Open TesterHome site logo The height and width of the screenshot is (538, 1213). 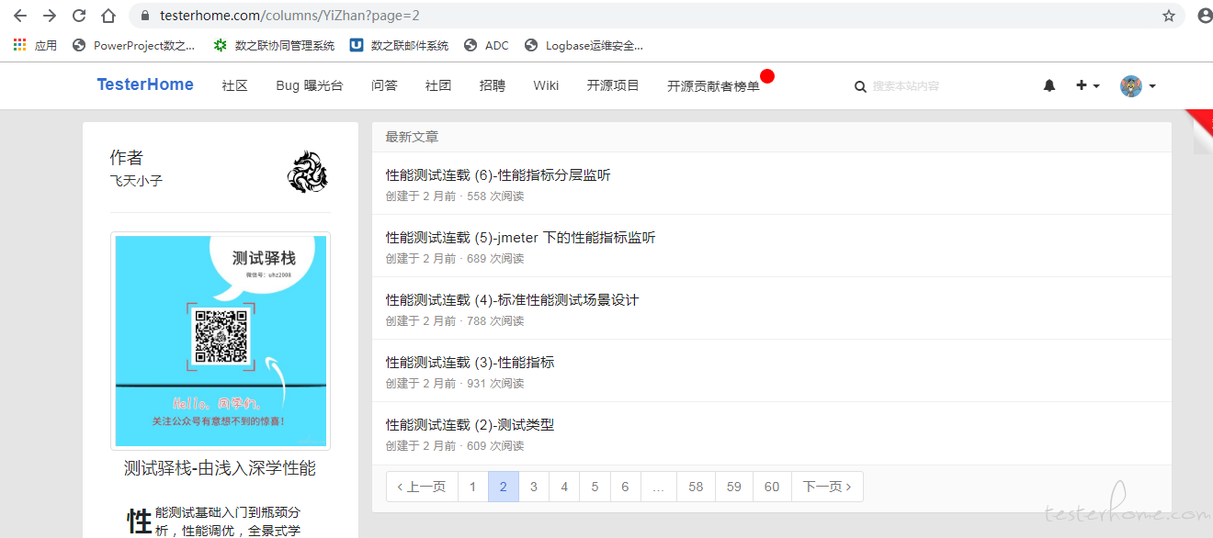point(145,84)
